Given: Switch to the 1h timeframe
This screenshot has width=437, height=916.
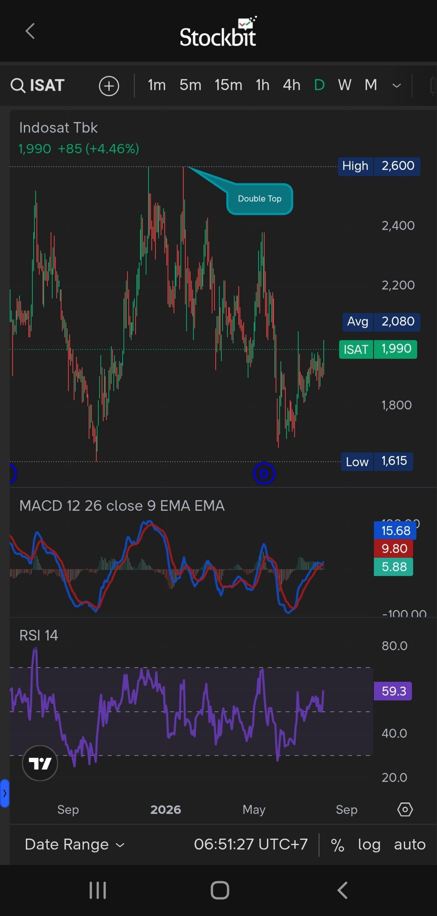Looking at the screenshot, I should [262, 85].
